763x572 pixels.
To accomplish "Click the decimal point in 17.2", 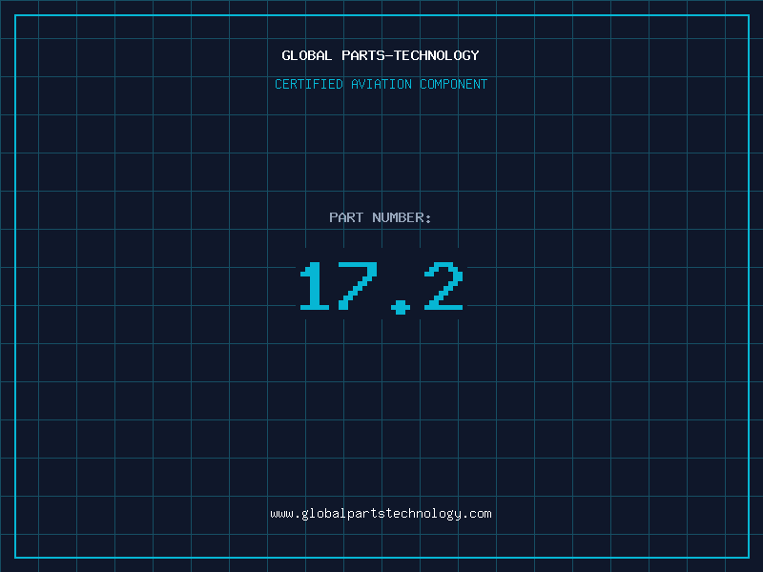I will [x=400, y=306].
